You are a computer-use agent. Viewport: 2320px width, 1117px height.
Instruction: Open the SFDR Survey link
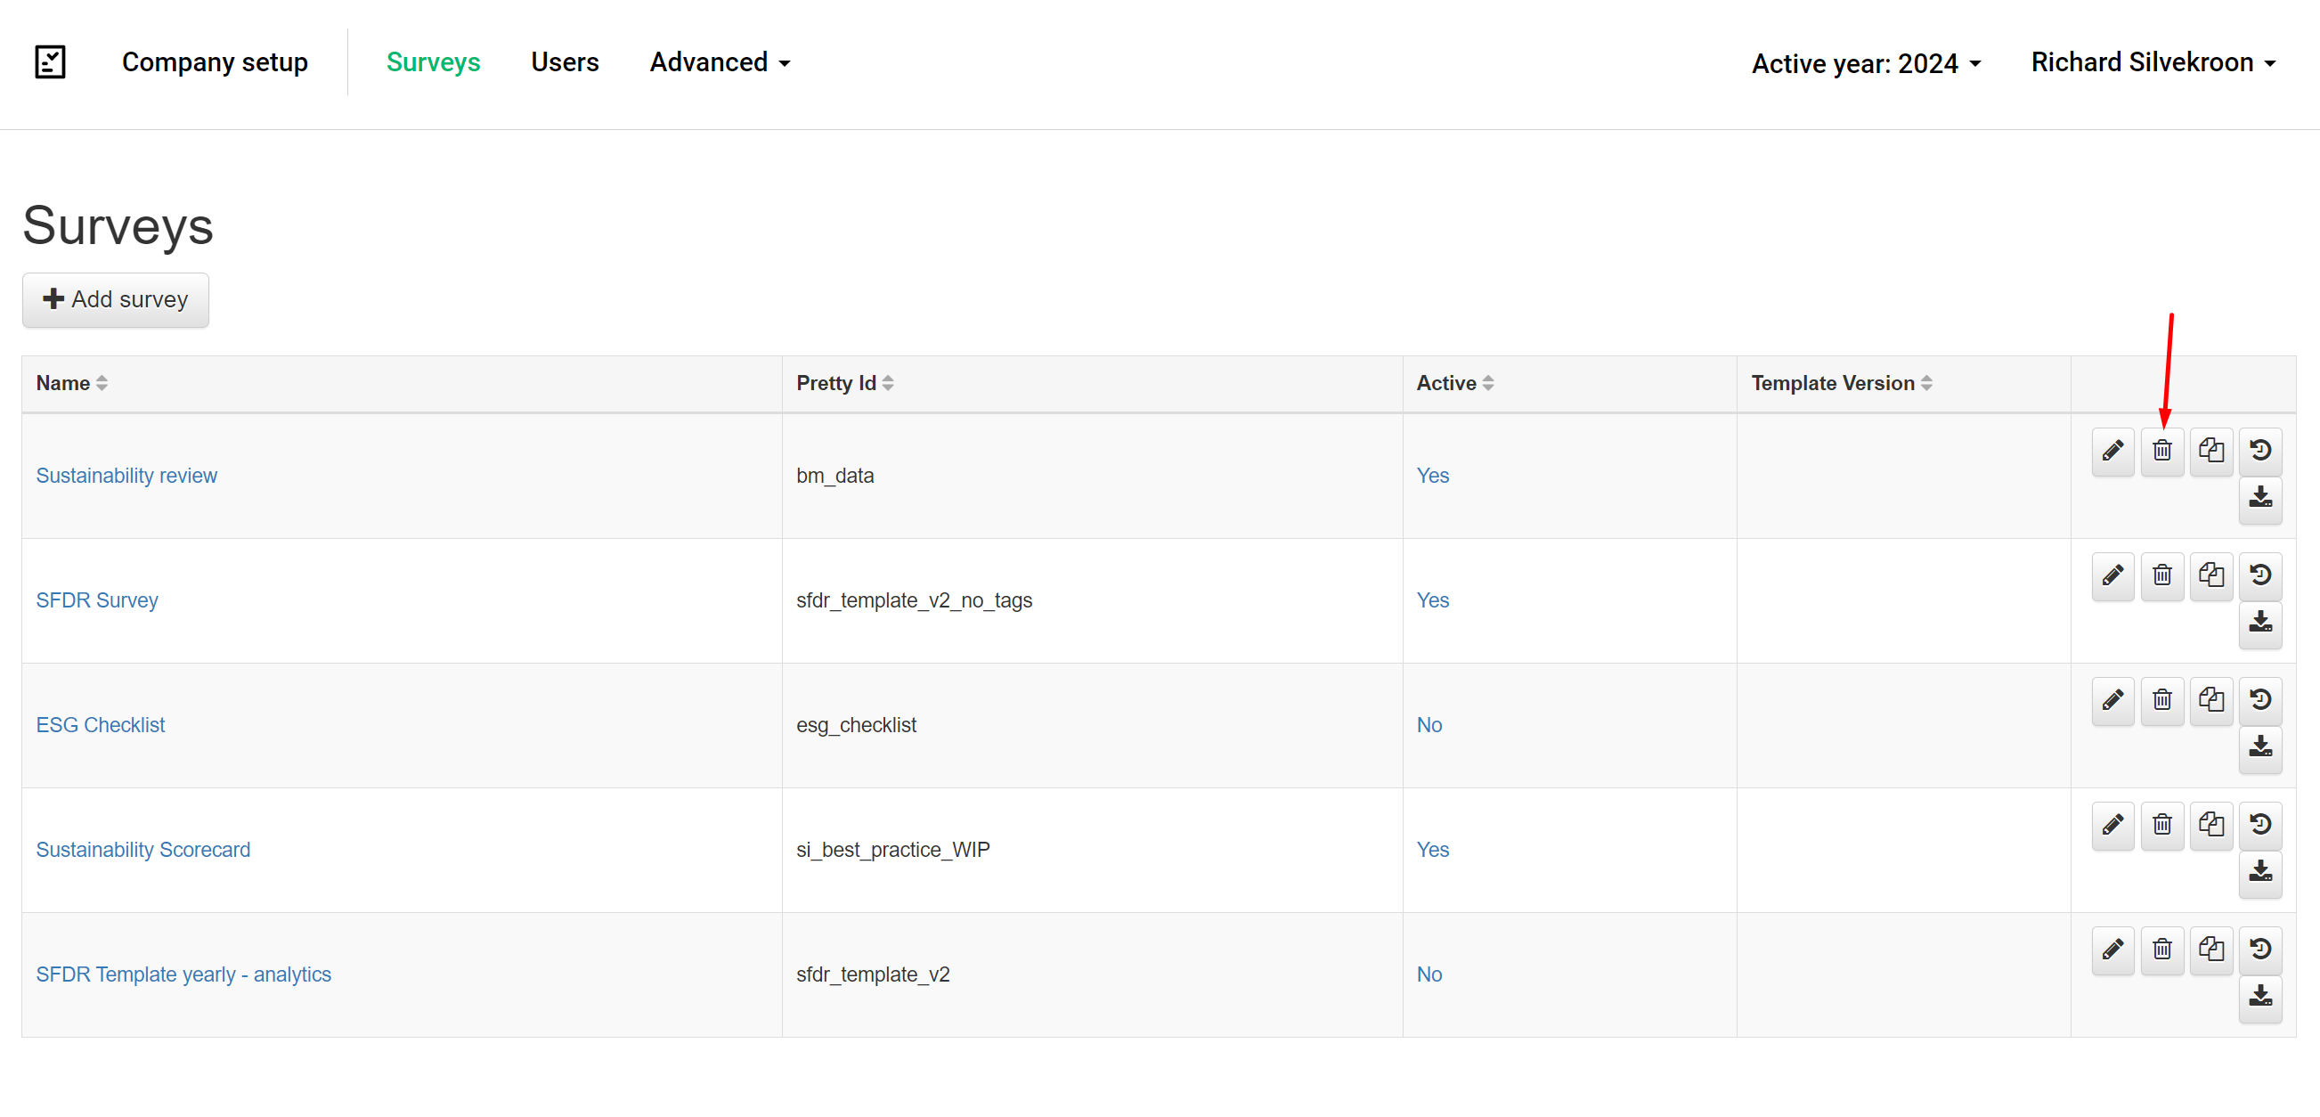97,600
